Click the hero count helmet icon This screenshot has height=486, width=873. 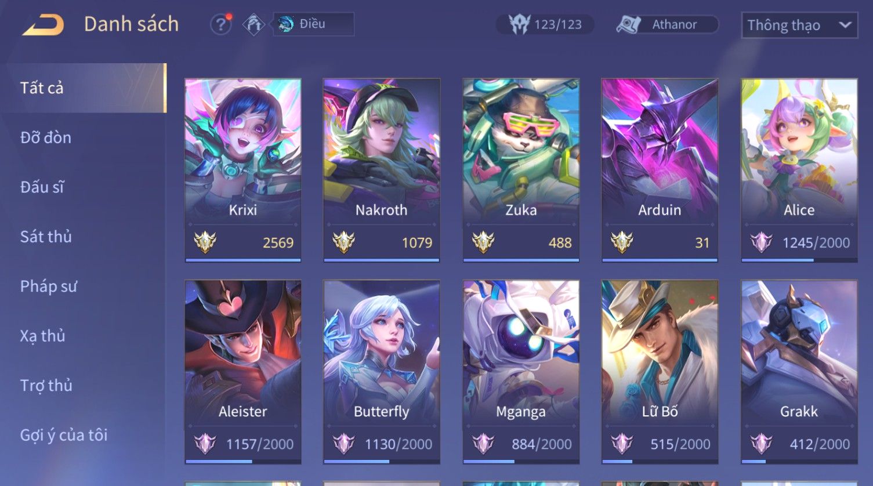519,24
